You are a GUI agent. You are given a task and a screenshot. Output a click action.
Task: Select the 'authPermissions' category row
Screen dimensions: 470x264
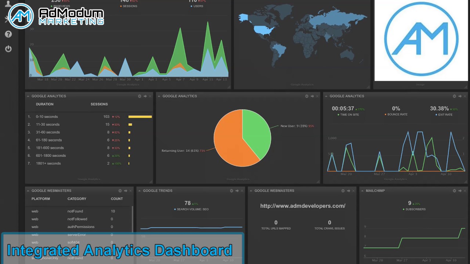[x=79, y=227]
